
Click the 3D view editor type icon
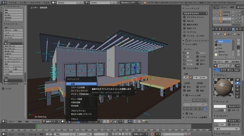(4, 121)
